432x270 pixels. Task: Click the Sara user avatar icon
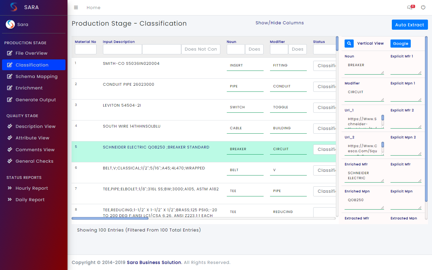pyautogui.click(x=10, y=24)
